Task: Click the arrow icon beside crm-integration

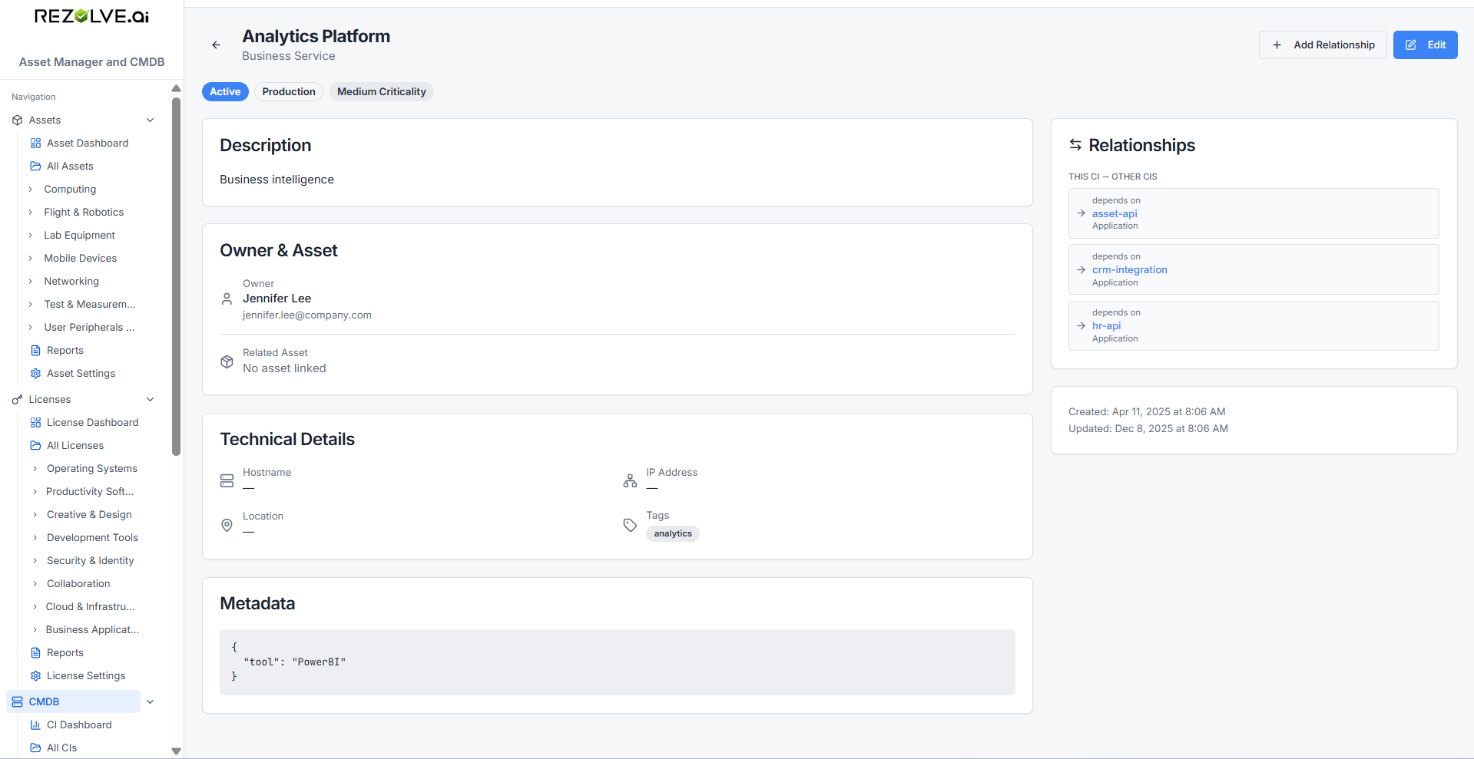Action: pyautogui.click(x=1081, y=270)
